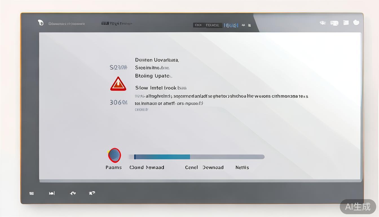
Task: Select the 'EOI ADUL' tab in header
Action: (213, 25)
